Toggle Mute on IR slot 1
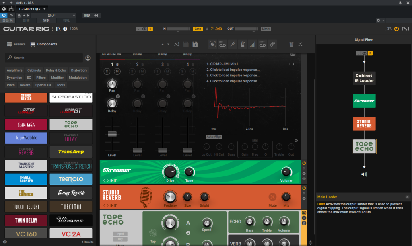The width and height of the screenshot is (412, 246). [x=117, y=72]
